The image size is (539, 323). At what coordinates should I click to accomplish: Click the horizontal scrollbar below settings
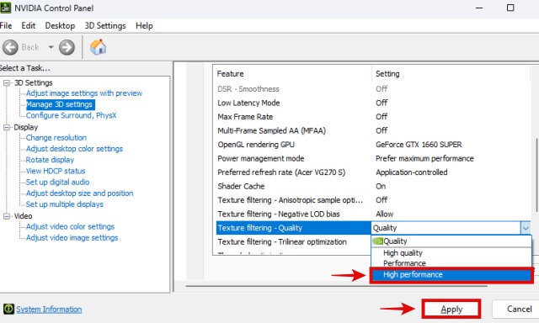click(337, 286)
